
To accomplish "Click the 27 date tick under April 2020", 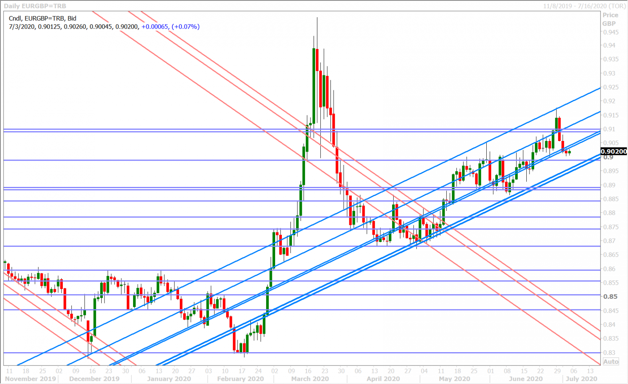I will [x=408, y=371].
